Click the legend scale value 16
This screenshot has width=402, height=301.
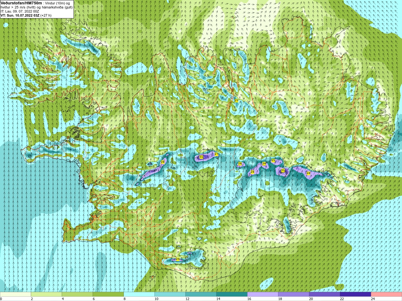point(249,299)
